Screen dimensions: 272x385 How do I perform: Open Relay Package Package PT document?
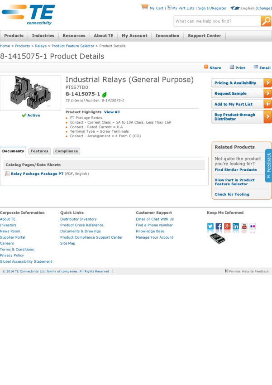(37, 173)
